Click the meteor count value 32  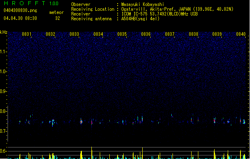58,18
